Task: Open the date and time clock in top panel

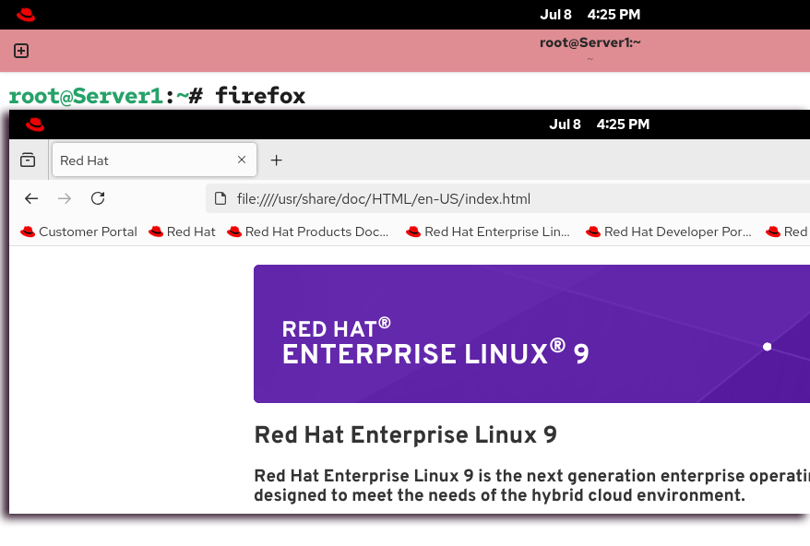Action: pos(590,15)
